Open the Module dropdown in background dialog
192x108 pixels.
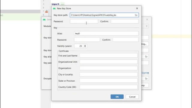pos(146,26)
